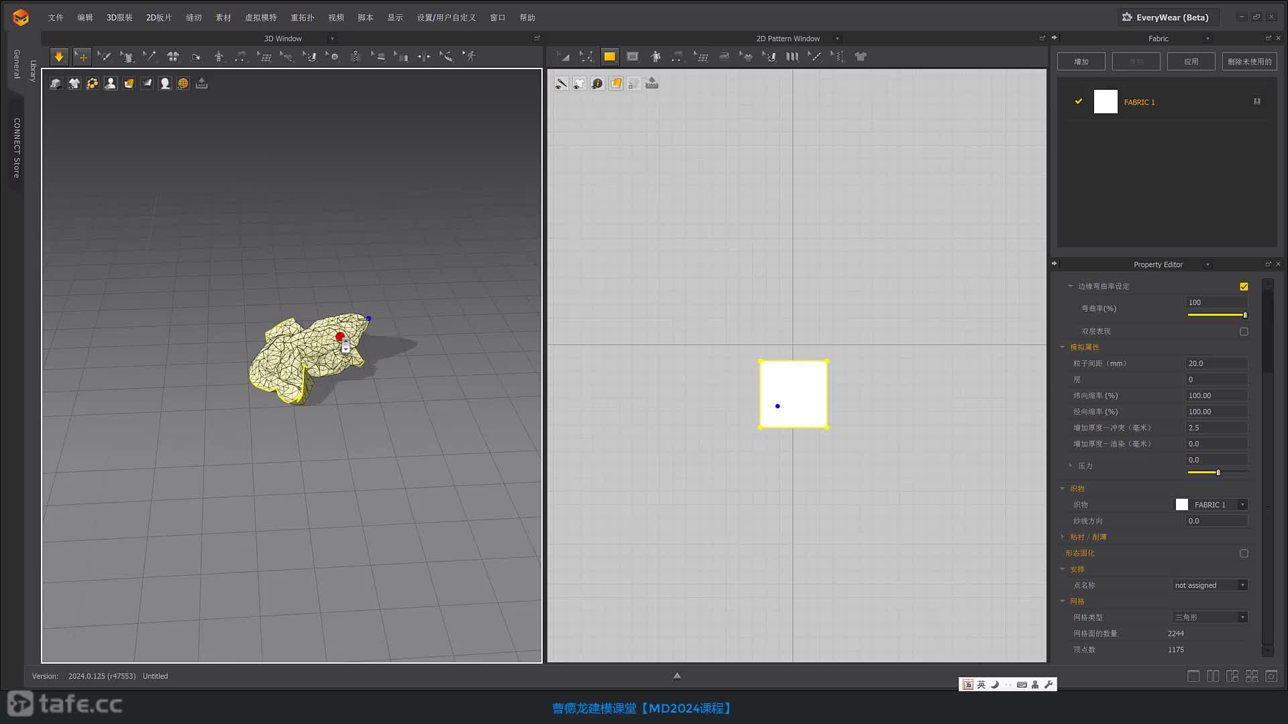1288x724 pixels.
Task: Click the grey T-shirt icon in 2D toolbar
Action: 861,57
